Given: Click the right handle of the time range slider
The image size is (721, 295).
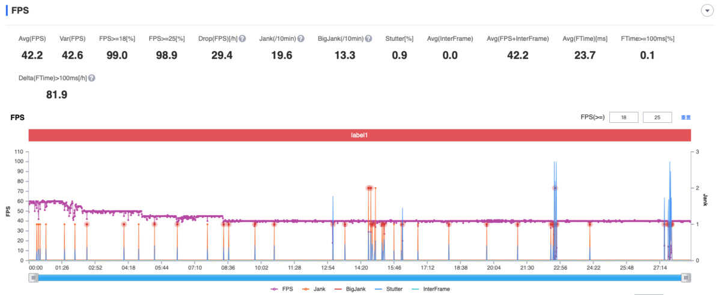Looking at the screenshot, I should (x=686, y=278).
